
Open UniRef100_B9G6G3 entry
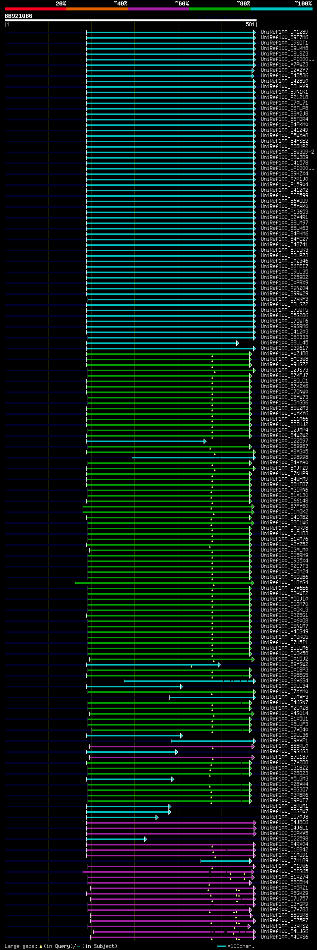[x=284, y=751]
